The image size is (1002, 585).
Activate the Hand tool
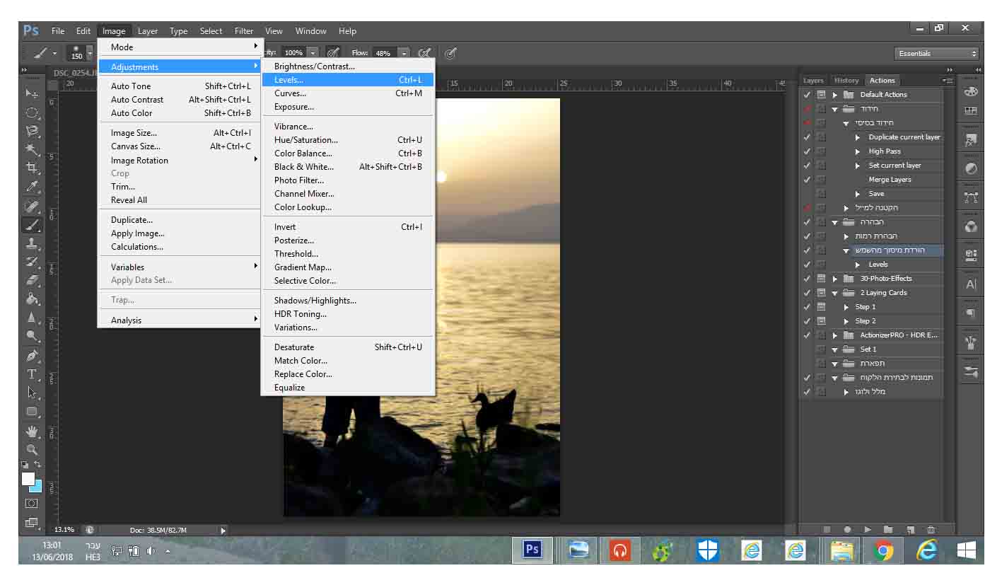pos(32,431)
